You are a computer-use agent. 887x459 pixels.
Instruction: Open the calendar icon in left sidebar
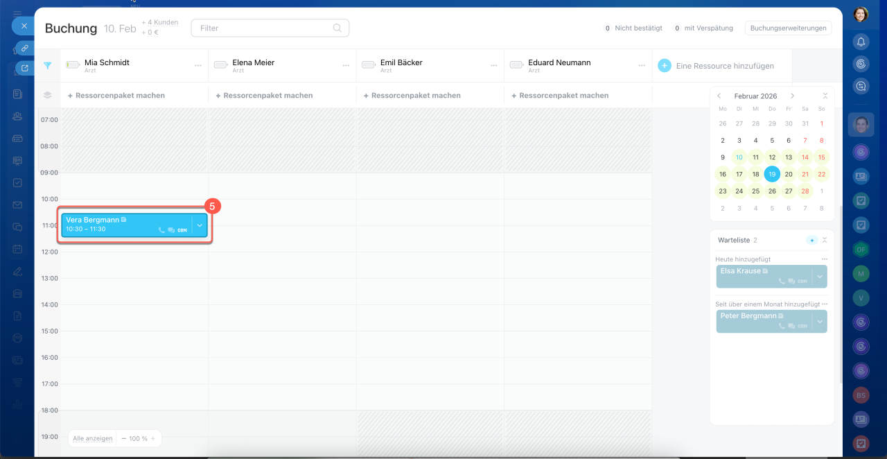coord(17,249)
